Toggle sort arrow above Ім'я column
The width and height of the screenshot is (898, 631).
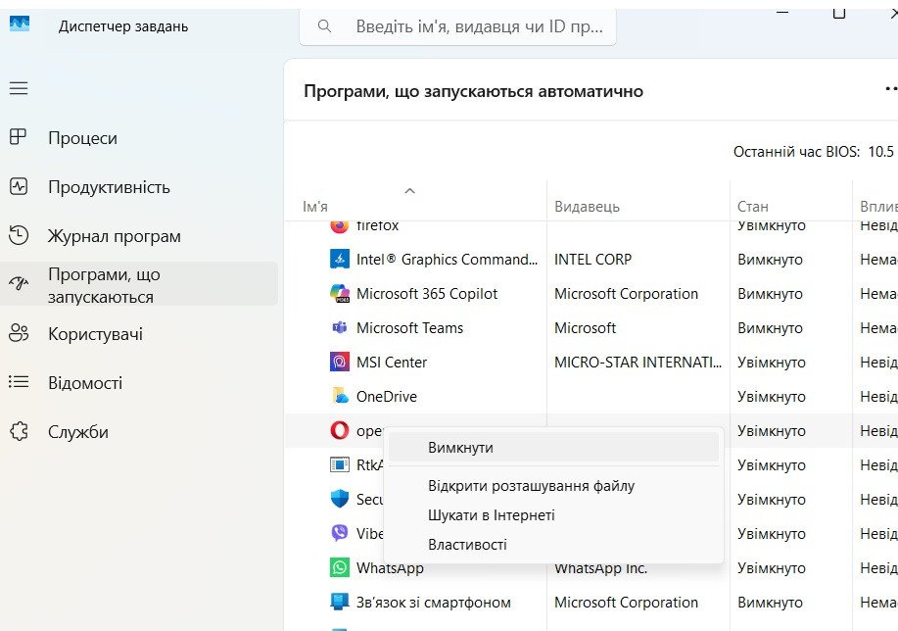(409, 191)
